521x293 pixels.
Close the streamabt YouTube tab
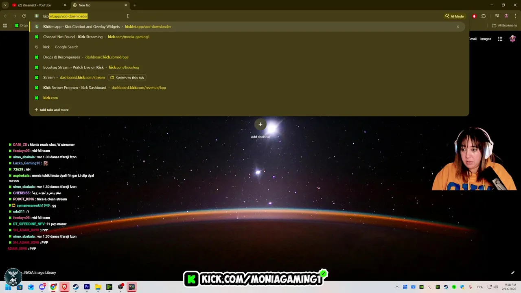(65, 5)
